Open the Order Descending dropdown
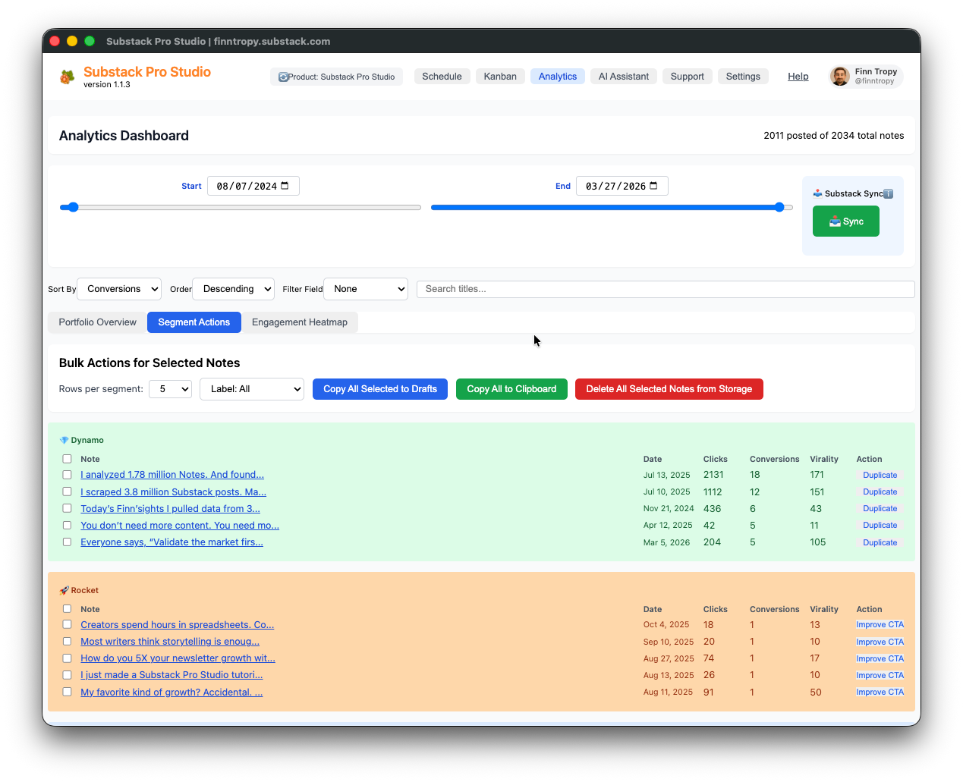Viewport: 963px width, 782px height. [x=234, y=289]
